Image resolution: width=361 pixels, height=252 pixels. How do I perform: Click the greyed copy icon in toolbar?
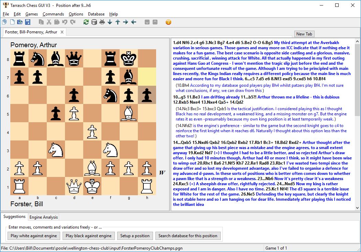pos(41,22)
